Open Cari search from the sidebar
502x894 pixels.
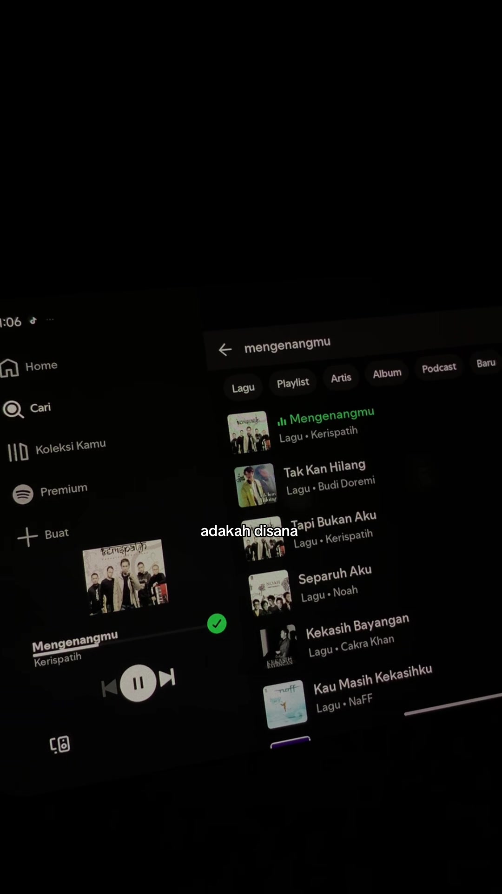[x=27, y=409]
